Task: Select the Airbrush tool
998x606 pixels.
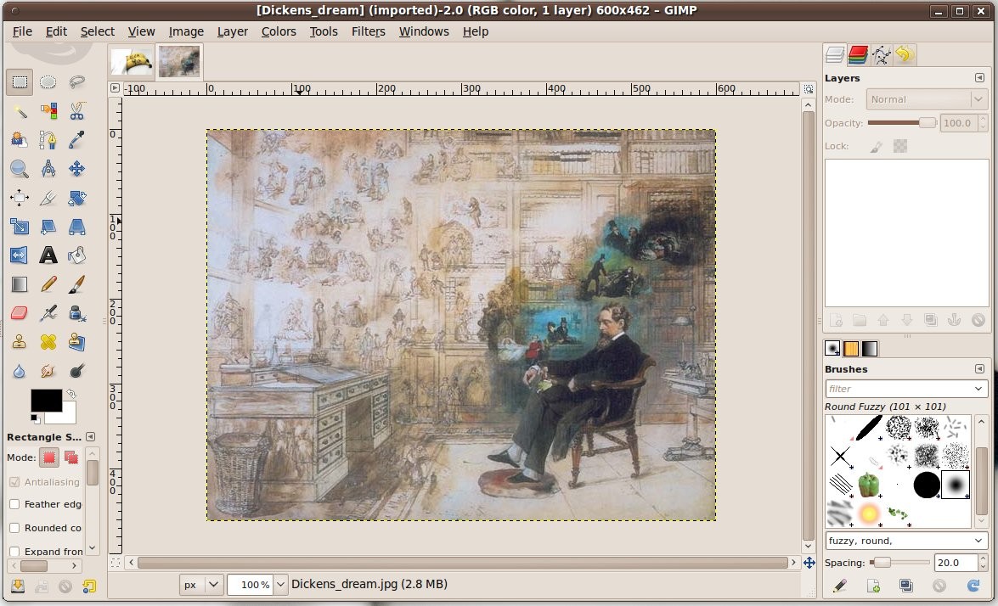Action: [48, 313]
